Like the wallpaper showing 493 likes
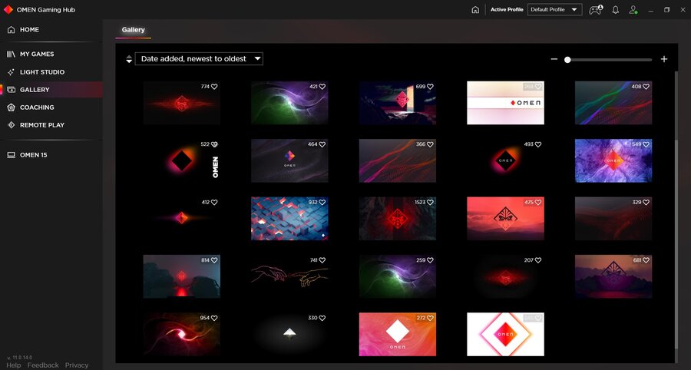Screen dimensions: 691x370 [538, 144]
